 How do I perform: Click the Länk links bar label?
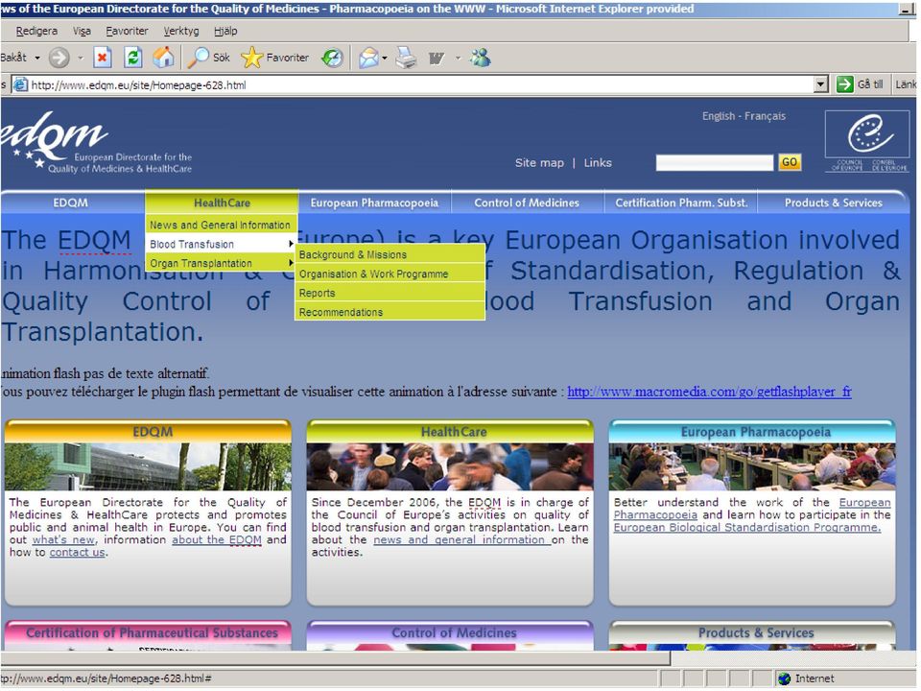click(905, 84)
